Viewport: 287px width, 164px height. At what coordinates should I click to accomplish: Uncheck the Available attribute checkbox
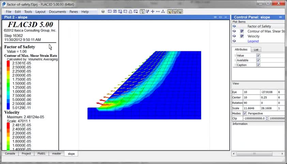coord(258,60)
